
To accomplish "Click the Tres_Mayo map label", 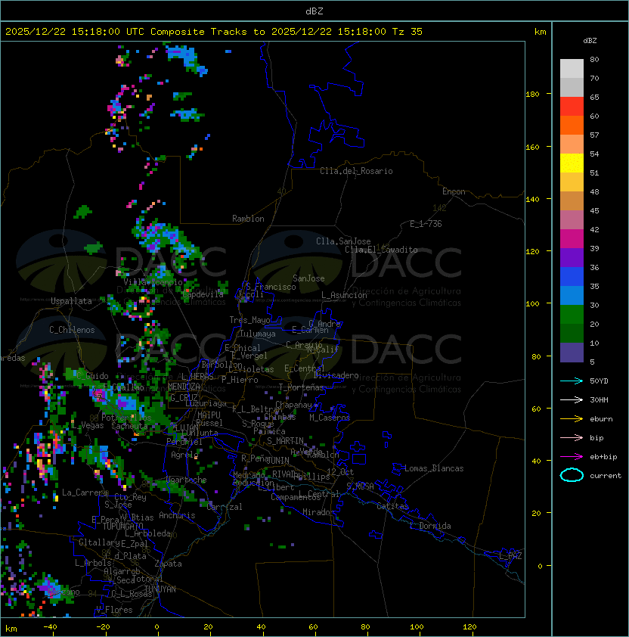I will click(249, 320).
